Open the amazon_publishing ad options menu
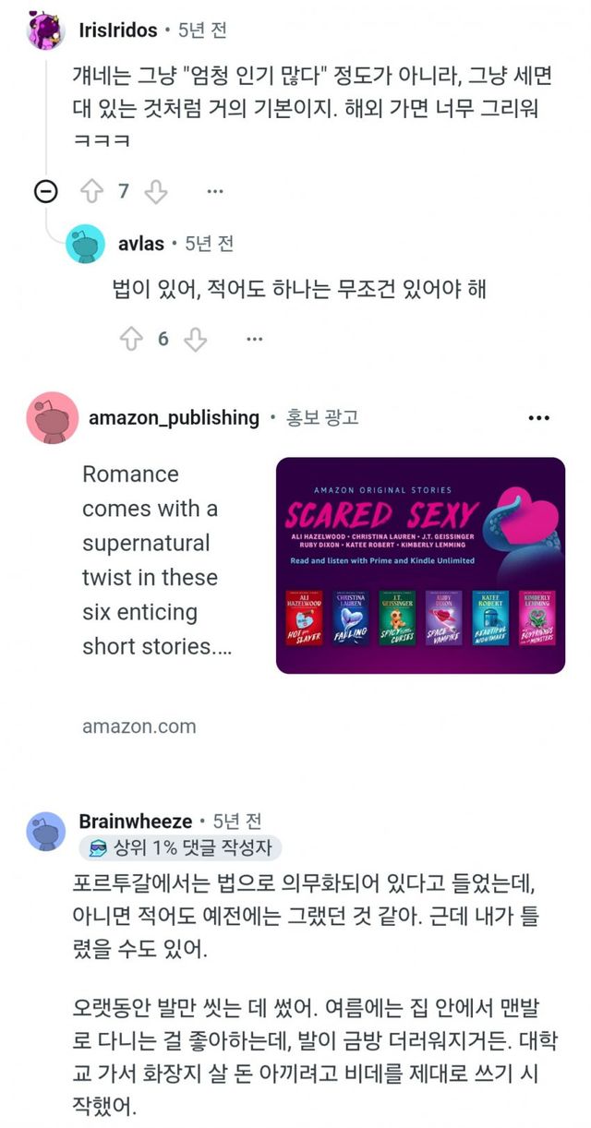Viewport: 591px width, 1128px height. coord(538,418)
